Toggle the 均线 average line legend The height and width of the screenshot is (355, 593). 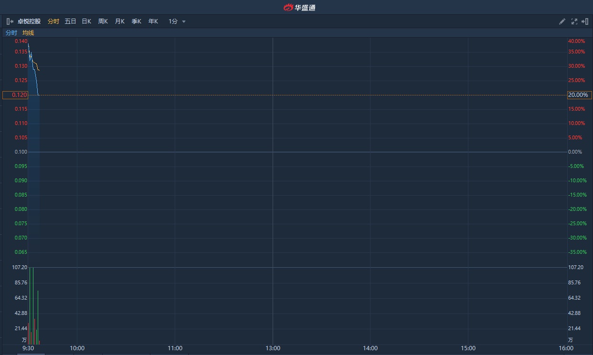pyautogui.click(x=28, y=33)
